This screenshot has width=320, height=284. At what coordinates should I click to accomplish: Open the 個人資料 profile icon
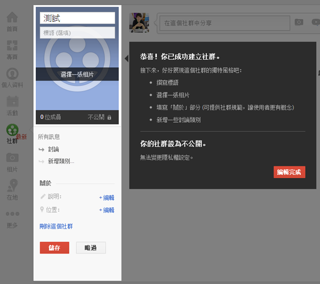(12, 74)
